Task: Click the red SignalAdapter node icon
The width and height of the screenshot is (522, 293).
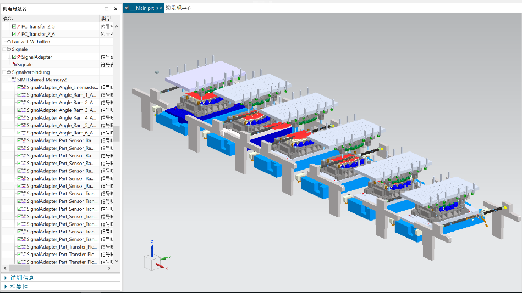Action: pyautogui.click(x=19, y=57)
